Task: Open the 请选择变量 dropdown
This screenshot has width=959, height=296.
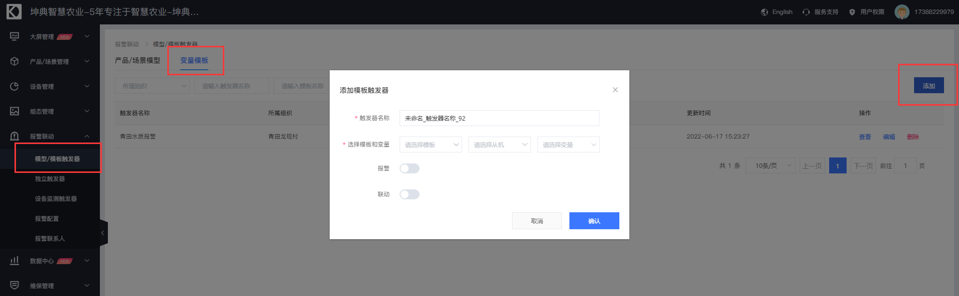Action: 568,145
